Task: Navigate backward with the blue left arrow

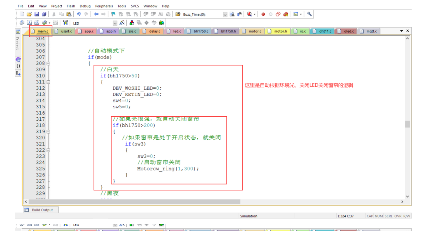Action: pyautogui.click(x=96, y=14)
